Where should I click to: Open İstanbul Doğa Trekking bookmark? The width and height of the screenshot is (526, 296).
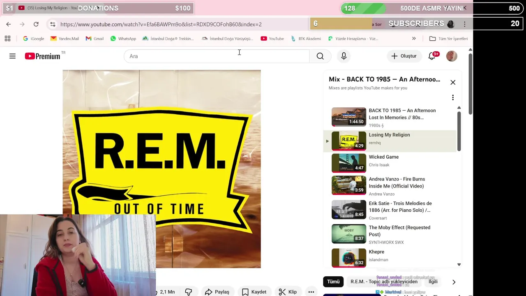pos(168,39)
